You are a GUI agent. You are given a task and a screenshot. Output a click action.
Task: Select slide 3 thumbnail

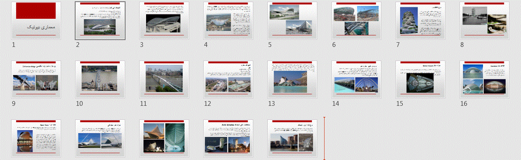pos(164,20)
